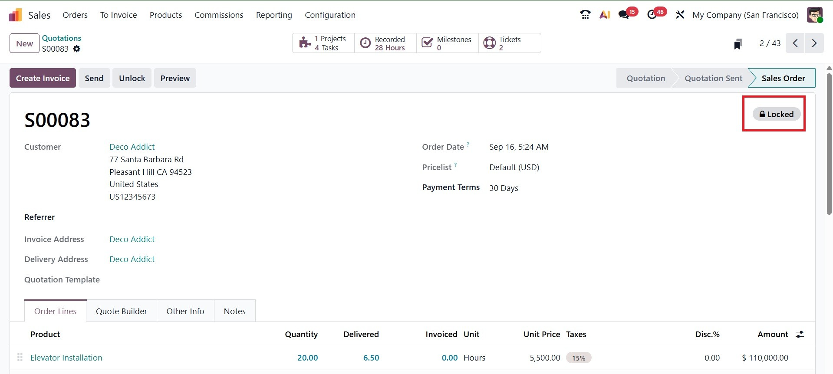Open the Configuration menu

[330, 15]
